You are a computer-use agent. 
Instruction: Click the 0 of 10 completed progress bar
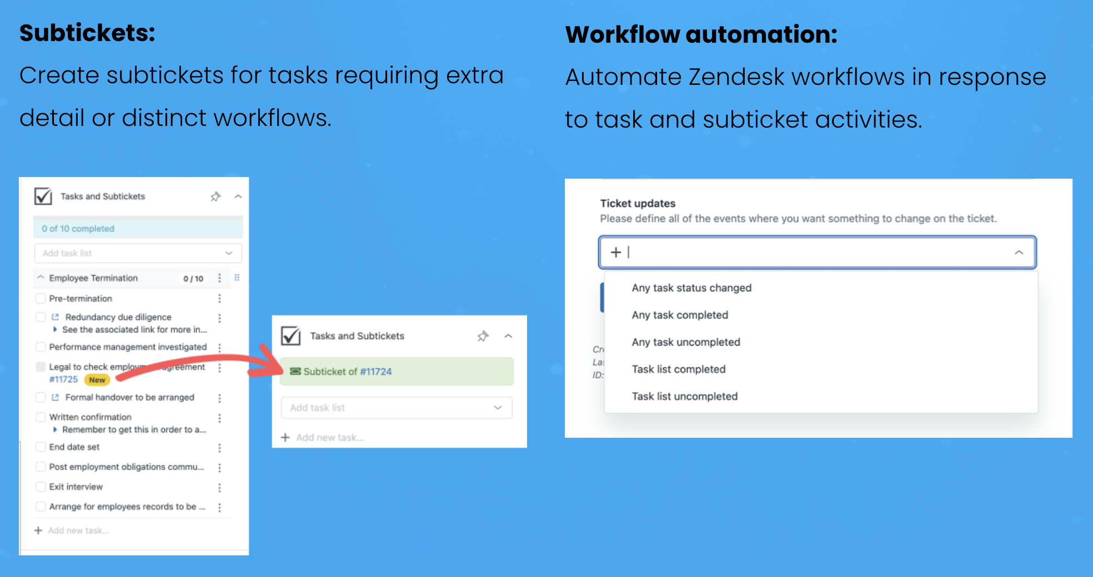point(138,228)
